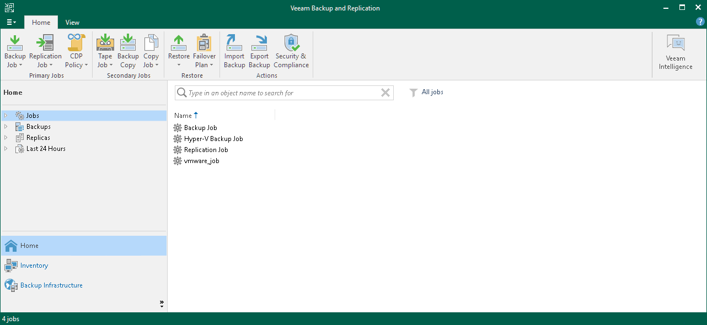Open the Inventory view
The width and height of the screenshot is (707, 325).
34,266
